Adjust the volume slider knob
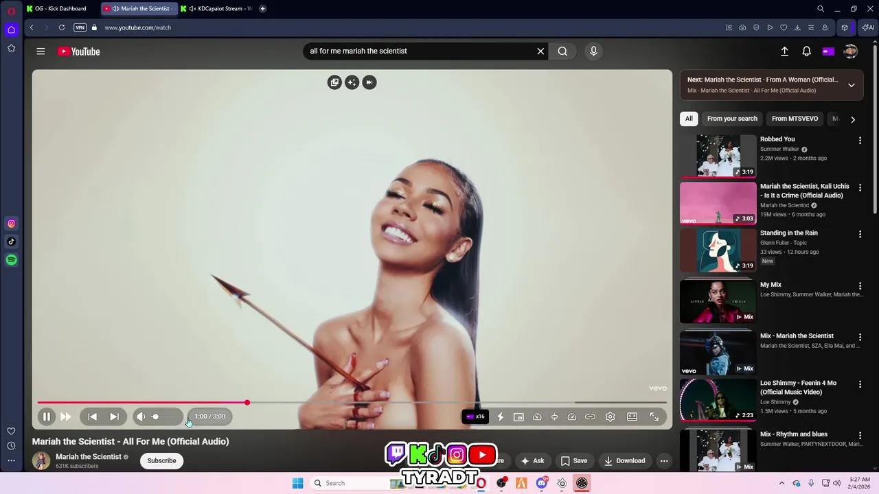The width and height of the screenshot is (879, 494). (x=155, y=416)
